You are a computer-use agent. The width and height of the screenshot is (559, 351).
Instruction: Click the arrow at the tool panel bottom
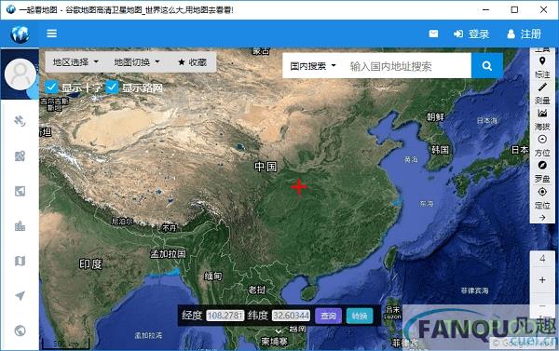pyautogui.click(x=542, y=217)
